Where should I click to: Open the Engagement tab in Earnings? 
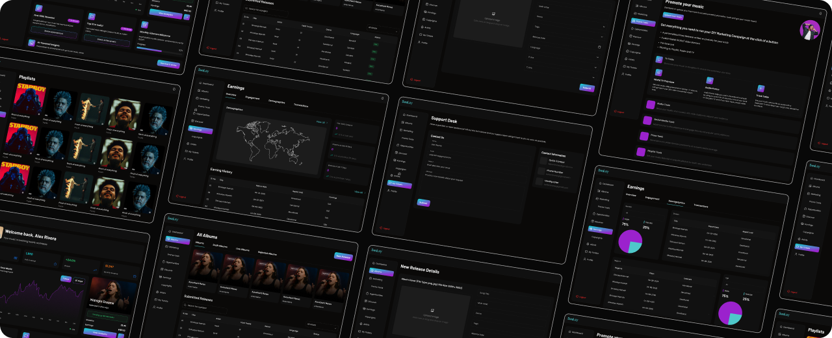click(x=252, y=97)
